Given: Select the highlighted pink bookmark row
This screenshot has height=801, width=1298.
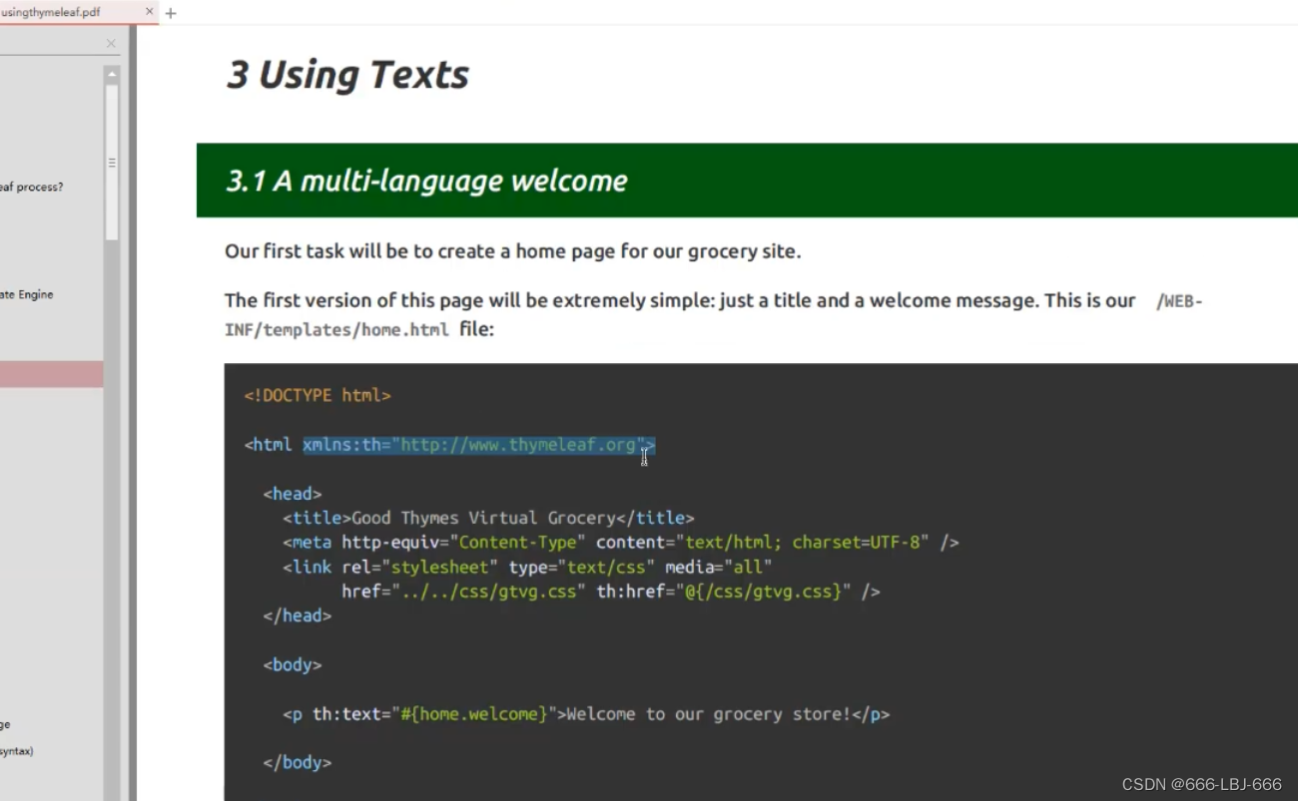Looking at the screenshot, I should pyautogui.click(x=51, y=374).
